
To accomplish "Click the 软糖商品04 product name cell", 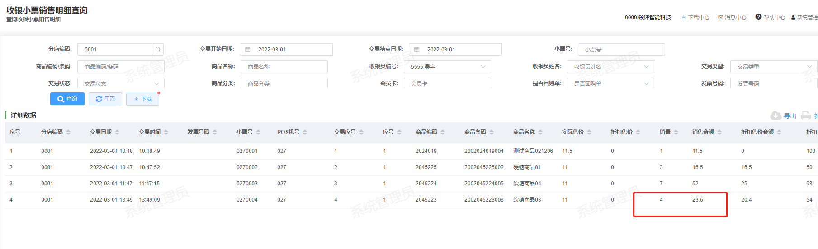I will (527, 184).
